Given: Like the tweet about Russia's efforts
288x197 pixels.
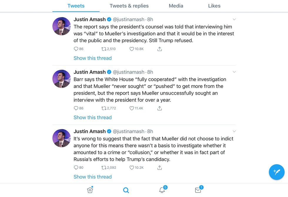Looking at the screenshot, I should tap(132, 168).
